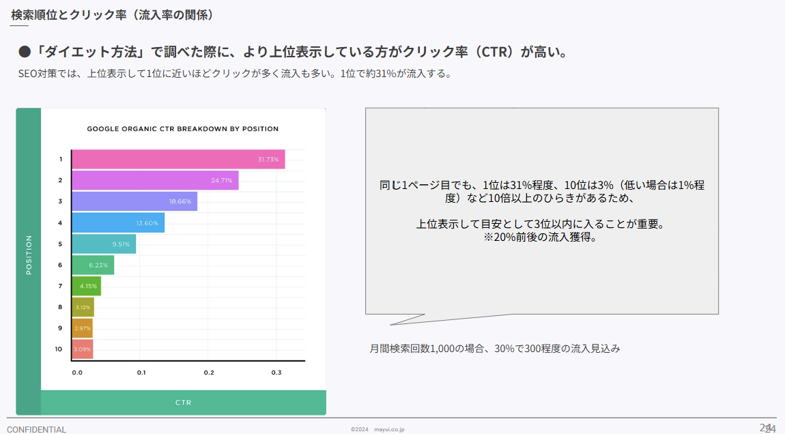Screen dimensions: 785x434
Task: Click the blue bar labeled 13.60%
Action: [x=118, y=222]
